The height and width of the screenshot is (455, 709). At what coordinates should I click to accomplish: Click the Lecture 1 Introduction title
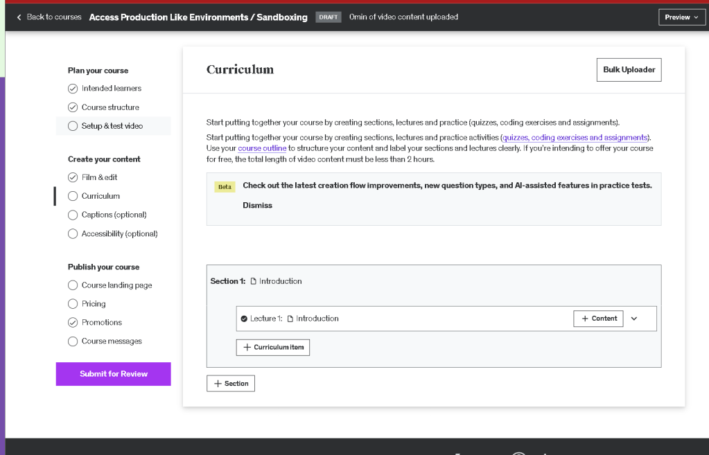(x=317, y=319)
